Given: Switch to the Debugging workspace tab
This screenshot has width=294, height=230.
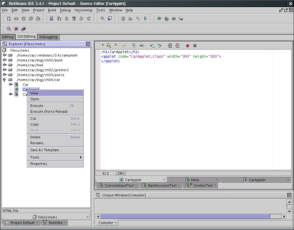Looking at the screenshot, I should [48, 37].
